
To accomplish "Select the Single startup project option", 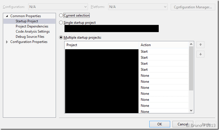I will click(x=61, y=23).
